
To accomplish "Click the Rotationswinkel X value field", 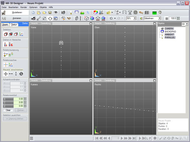I will pos(18,99).
